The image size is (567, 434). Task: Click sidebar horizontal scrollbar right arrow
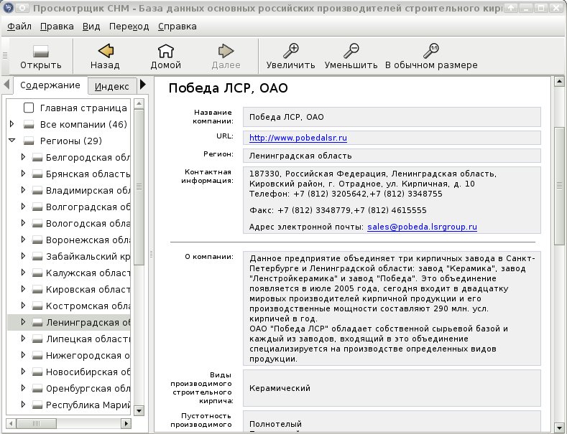click(x=126, y=423)
